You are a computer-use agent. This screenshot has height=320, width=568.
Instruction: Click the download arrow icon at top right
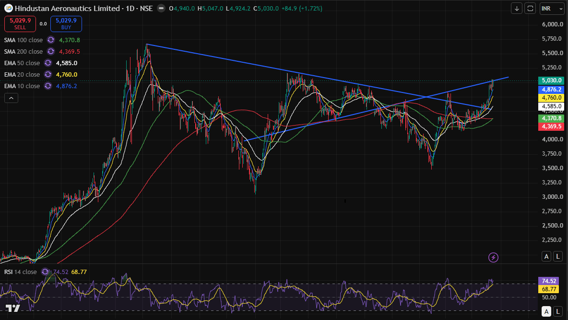pyautogui.click(x=517, y=8)
